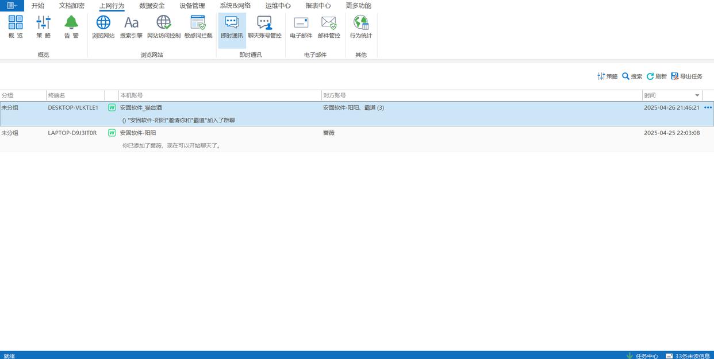Viewport: 714px width, 359px height.
Task: Open the three-dot menu on first row
Action: 708,107
